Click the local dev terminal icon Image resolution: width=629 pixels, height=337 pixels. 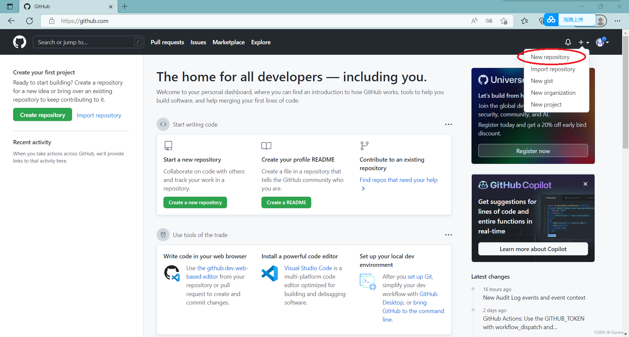[368, 282]
